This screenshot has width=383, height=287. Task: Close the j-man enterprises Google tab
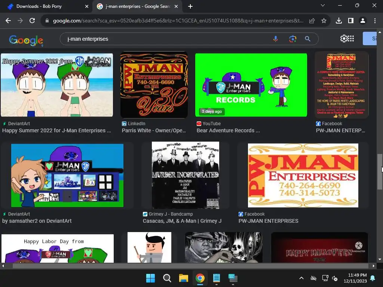coord(176,6)
